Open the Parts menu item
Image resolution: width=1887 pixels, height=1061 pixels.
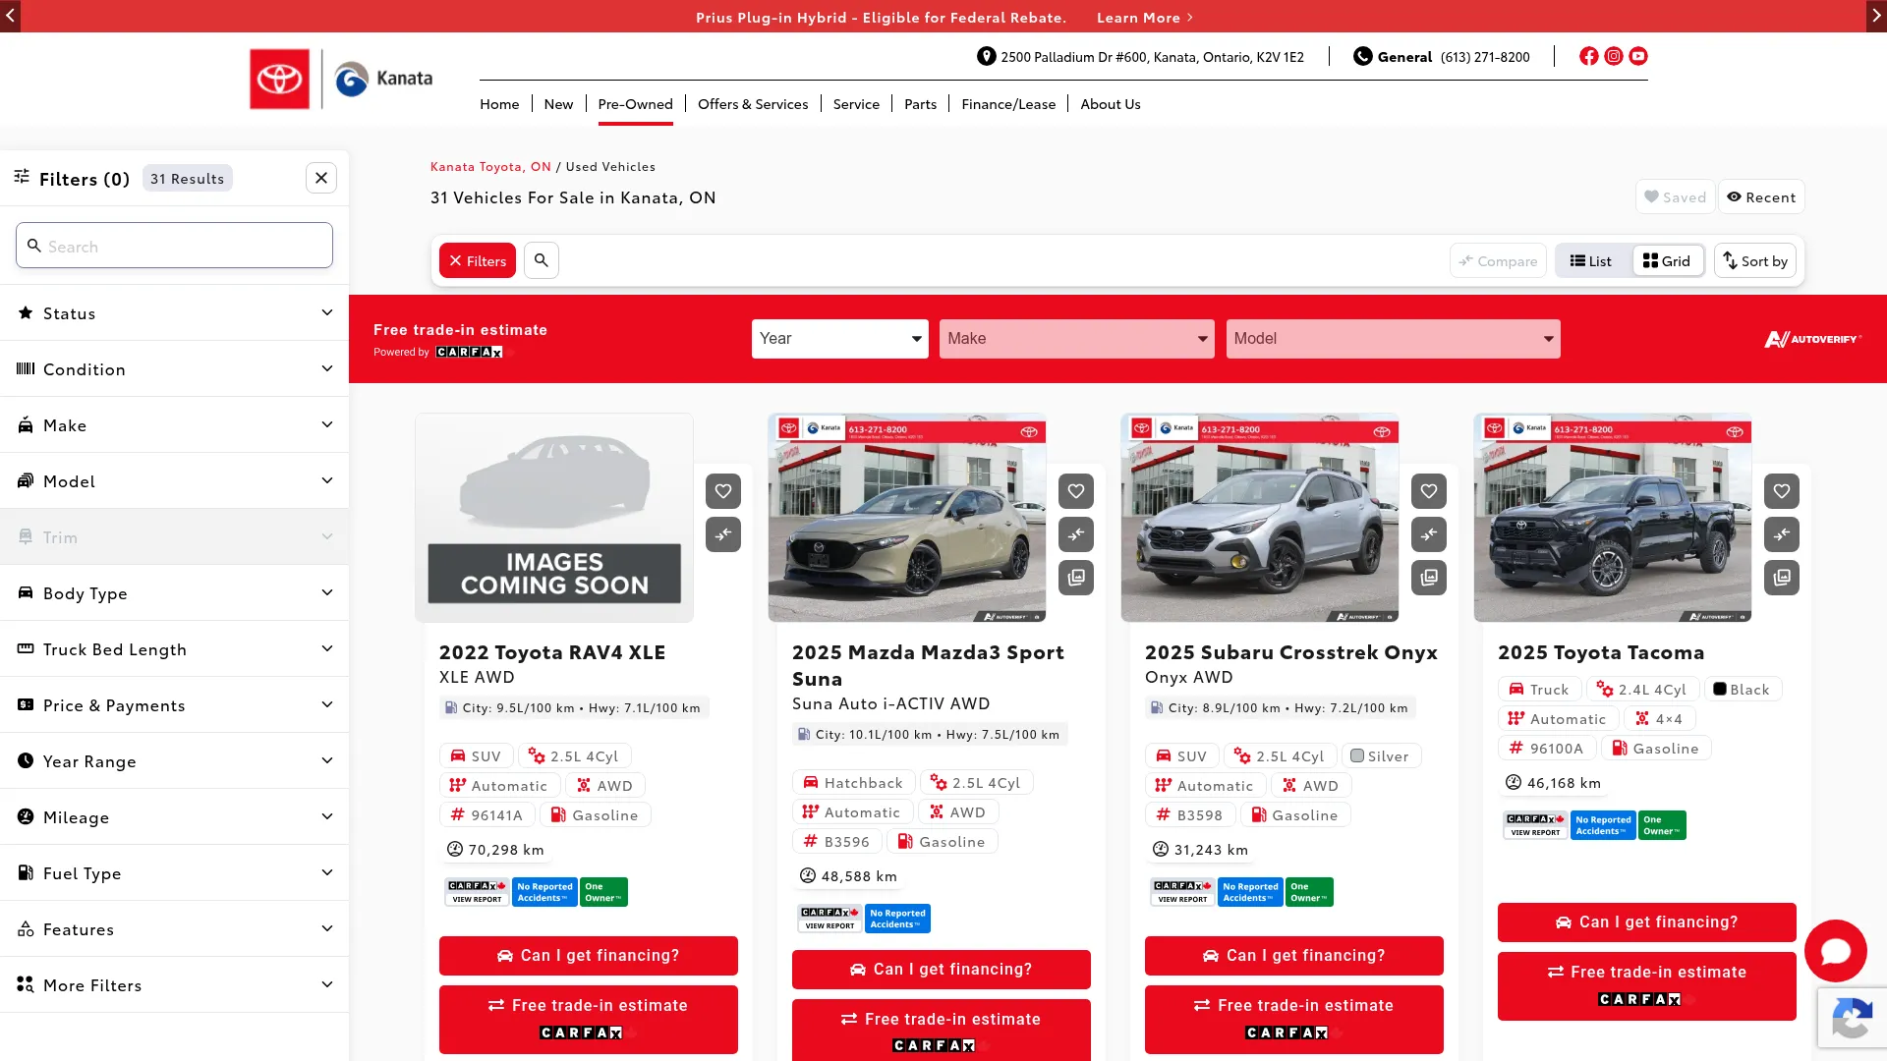(920, 104)
